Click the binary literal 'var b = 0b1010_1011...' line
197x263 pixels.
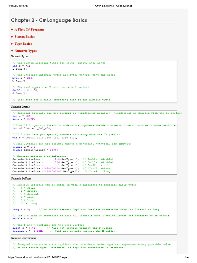pos(45,138)
